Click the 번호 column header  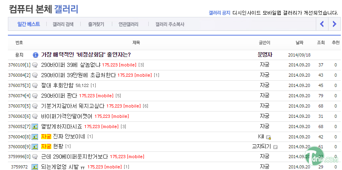coord(19,43)
